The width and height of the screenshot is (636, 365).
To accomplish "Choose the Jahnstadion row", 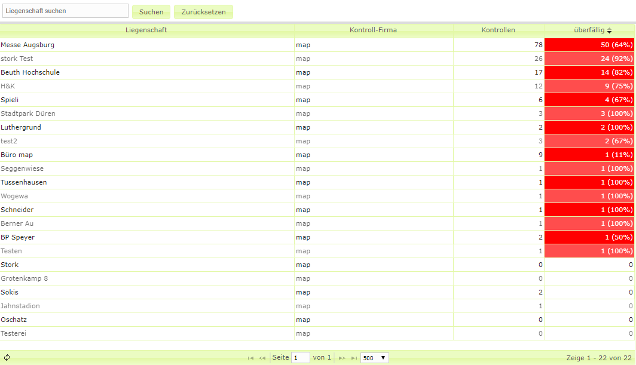I will tap(20, 306).
